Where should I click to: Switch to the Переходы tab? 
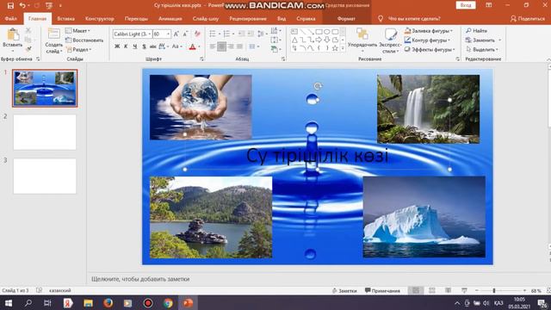click(x=136, y=19)
